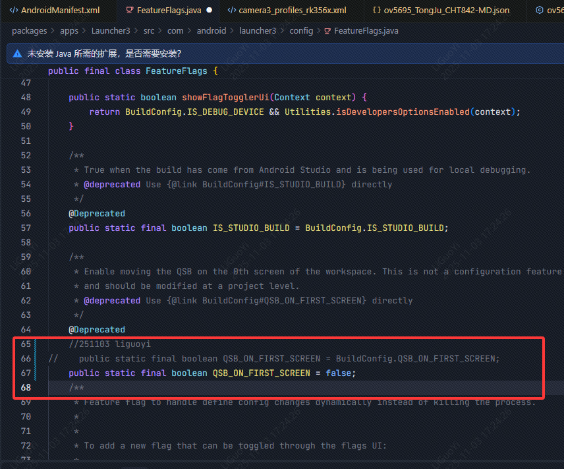Open the config breadcrumb dropdown
Screen dimensions: 564x469
point(301,31)
